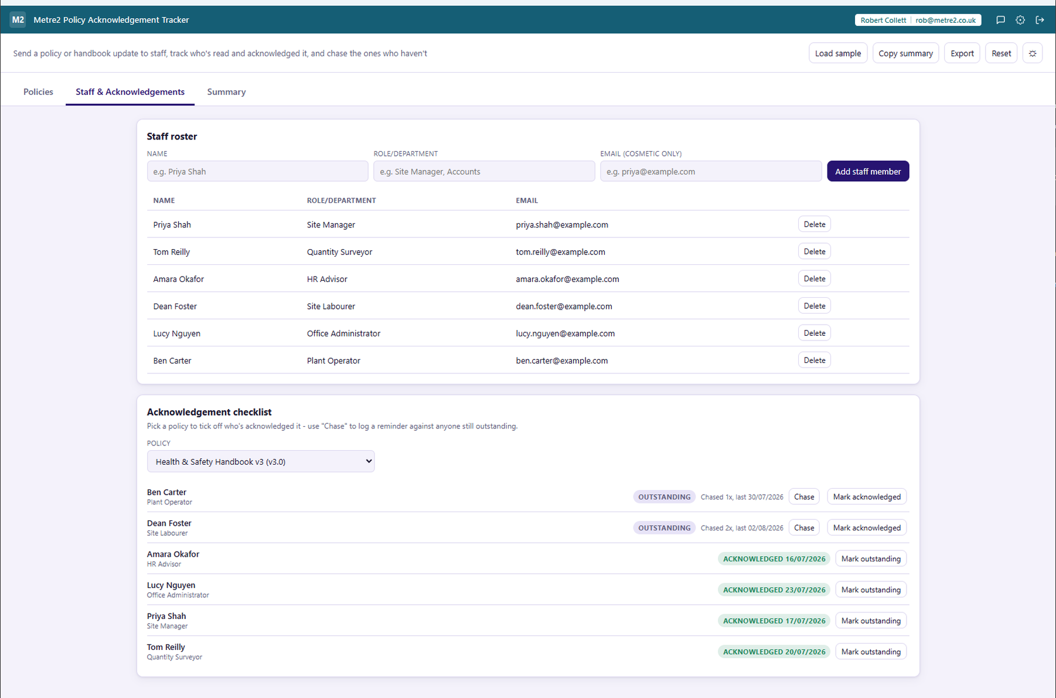Image resolution: width=1056 pixels, height=698 pixels.
Task: Delete Tom Reilly from roster
Action: tap(814, 251)
